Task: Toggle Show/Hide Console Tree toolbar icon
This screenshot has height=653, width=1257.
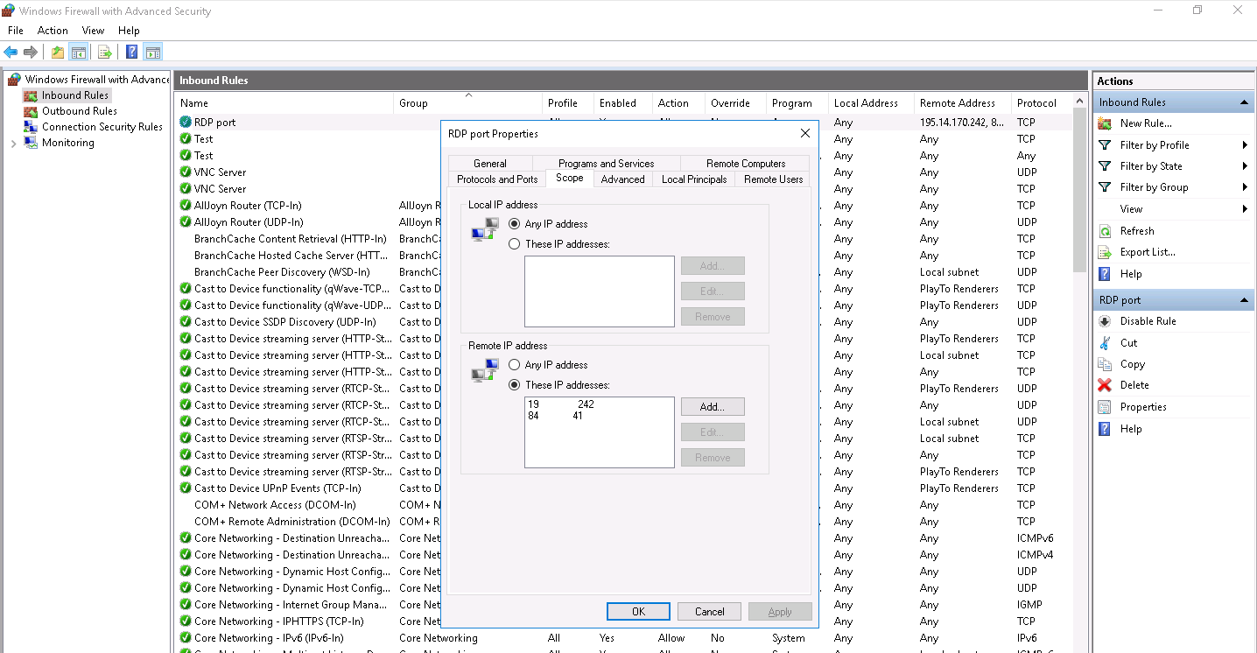Action: (x=78, y=53)
